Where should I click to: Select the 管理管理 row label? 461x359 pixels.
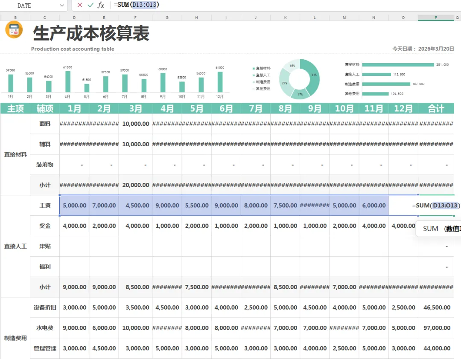tap(45, 348)
